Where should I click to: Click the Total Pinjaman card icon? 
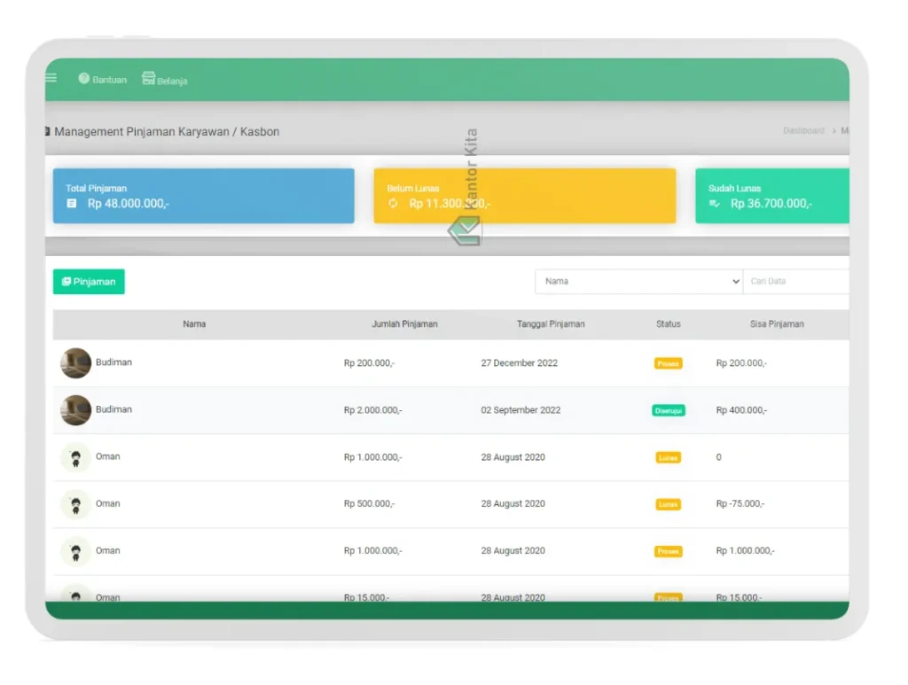coord(72,204)
